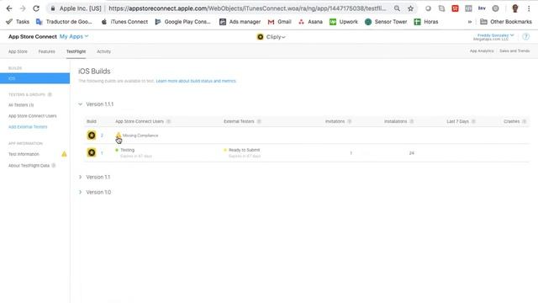Reload the page with the refresh icon
Viewport: 538px width, 303px height.
[36, 8]
